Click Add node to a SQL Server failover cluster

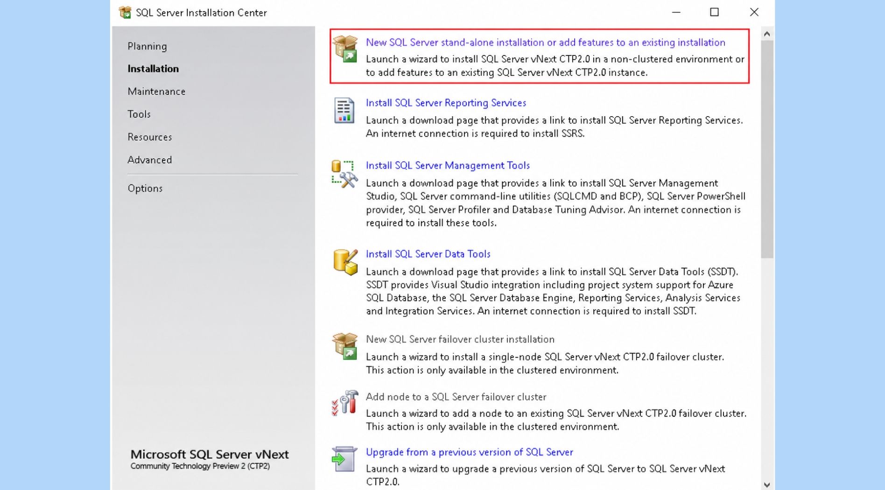(456, 397)
